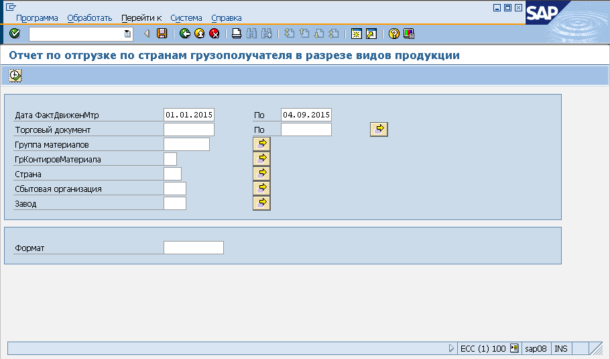
Task: Click the window menu icon at top-left
Action: click(x=11, y=7)
